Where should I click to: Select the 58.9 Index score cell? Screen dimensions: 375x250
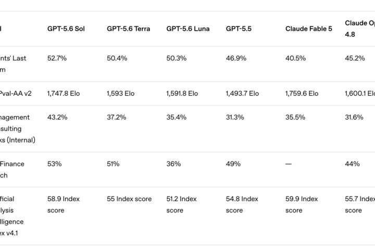tap(64, 205)
